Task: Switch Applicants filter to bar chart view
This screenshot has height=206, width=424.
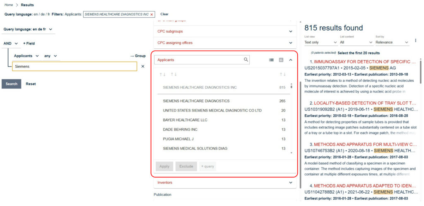Action: pos(281,60)
